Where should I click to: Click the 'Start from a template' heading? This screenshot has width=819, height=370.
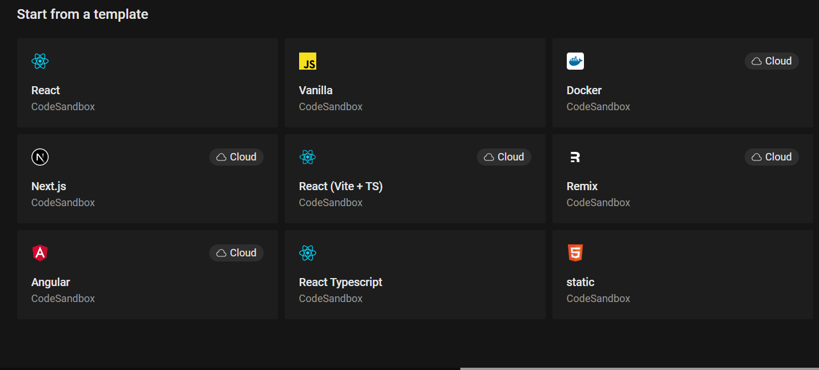click(x=82, y=14)
